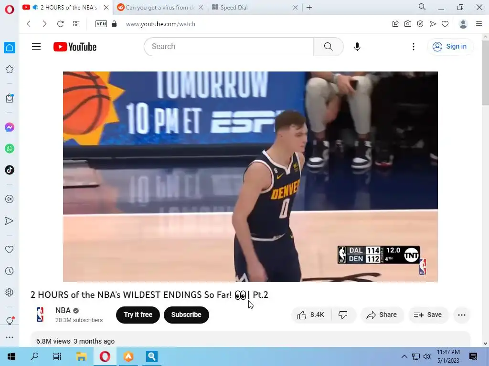Save video to a playlist
Screen dimensions: 489x366
coord(428,315)
